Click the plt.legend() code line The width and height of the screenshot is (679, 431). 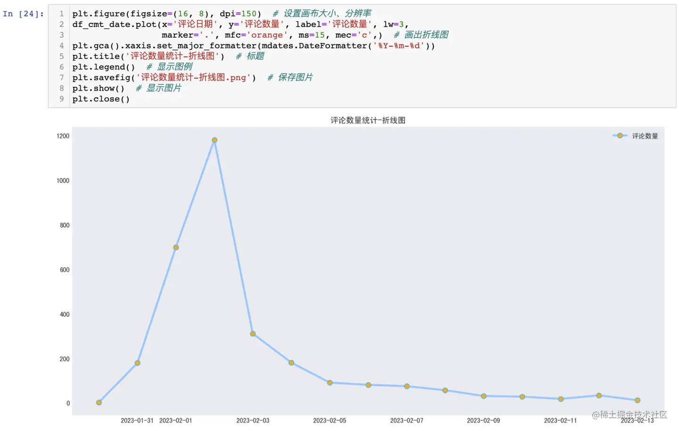(x=132, y=67)
